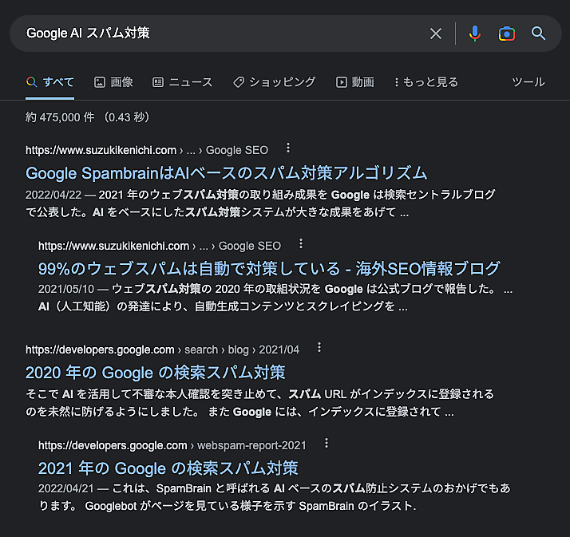Clear the search query with X icon
This screenshot has width=570, height=537.
tap(436, 34)
